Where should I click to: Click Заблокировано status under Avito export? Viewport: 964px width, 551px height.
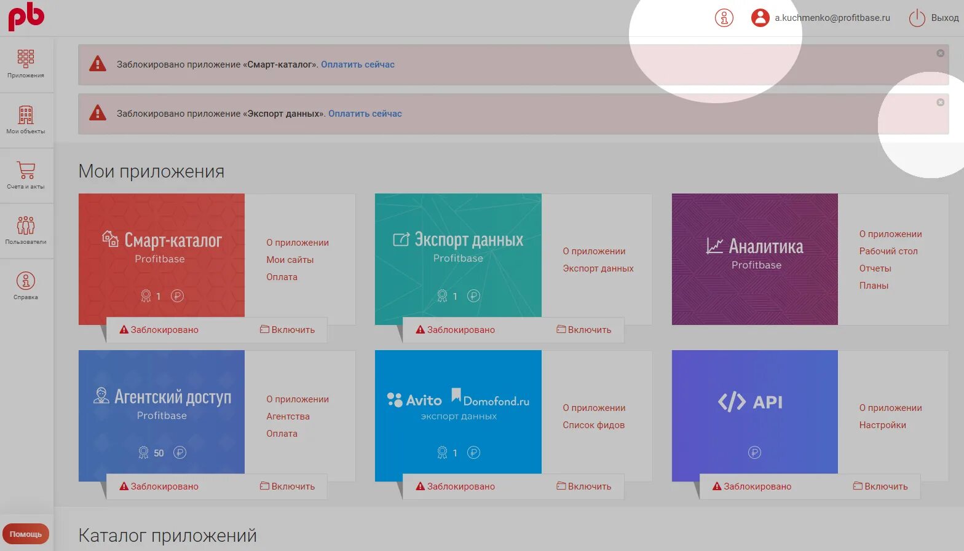point(456,487)
